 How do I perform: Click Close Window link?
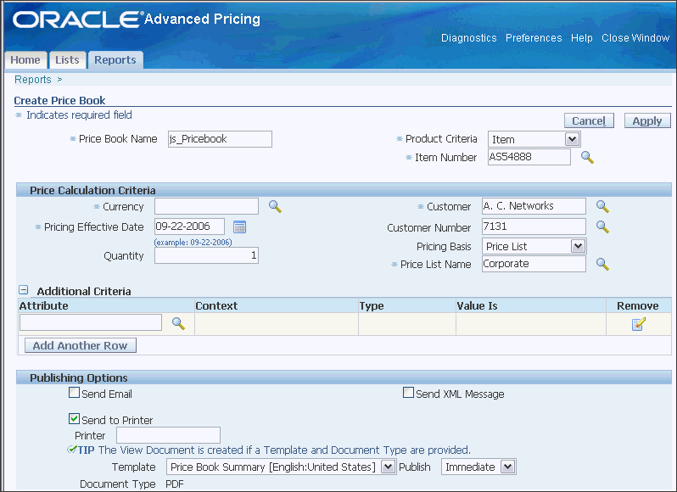tap(635, 38)
